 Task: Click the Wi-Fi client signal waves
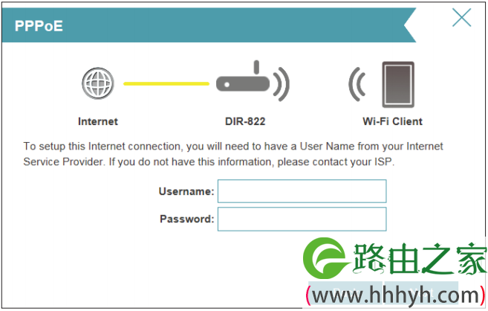(357, 84)
